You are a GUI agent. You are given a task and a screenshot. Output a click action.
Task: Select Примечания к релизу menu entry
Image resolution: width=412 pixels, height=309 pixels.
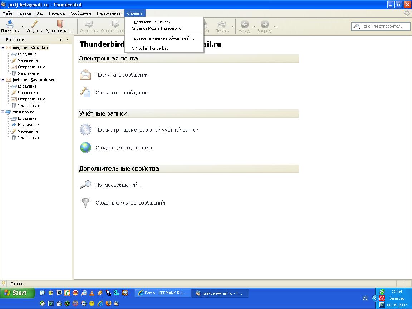[x=164, y=21]
